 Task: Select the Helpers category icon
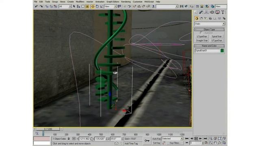[215, 18]
